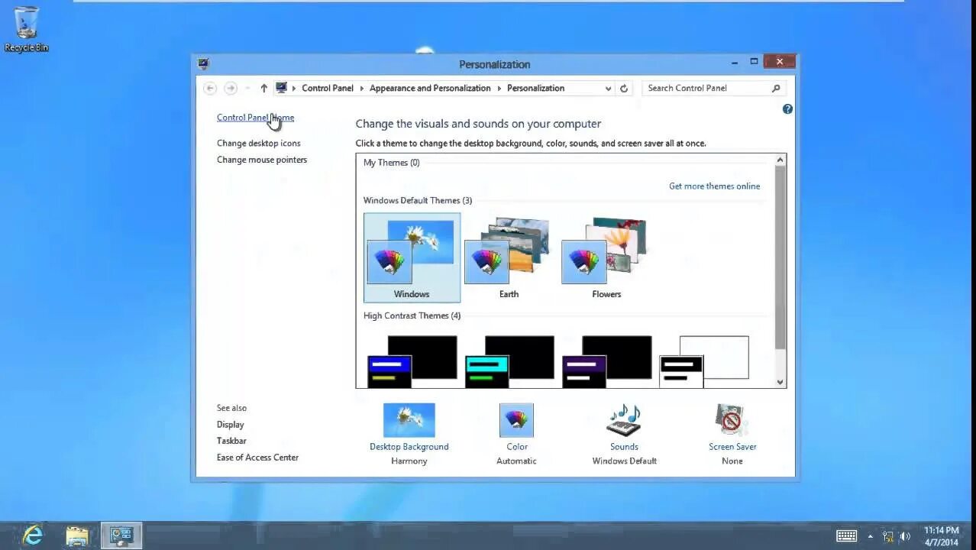Expand arrow after Appearance and Personalization
Screen dimensions: 976x550
pyautogui.click(x=499, y=89)
